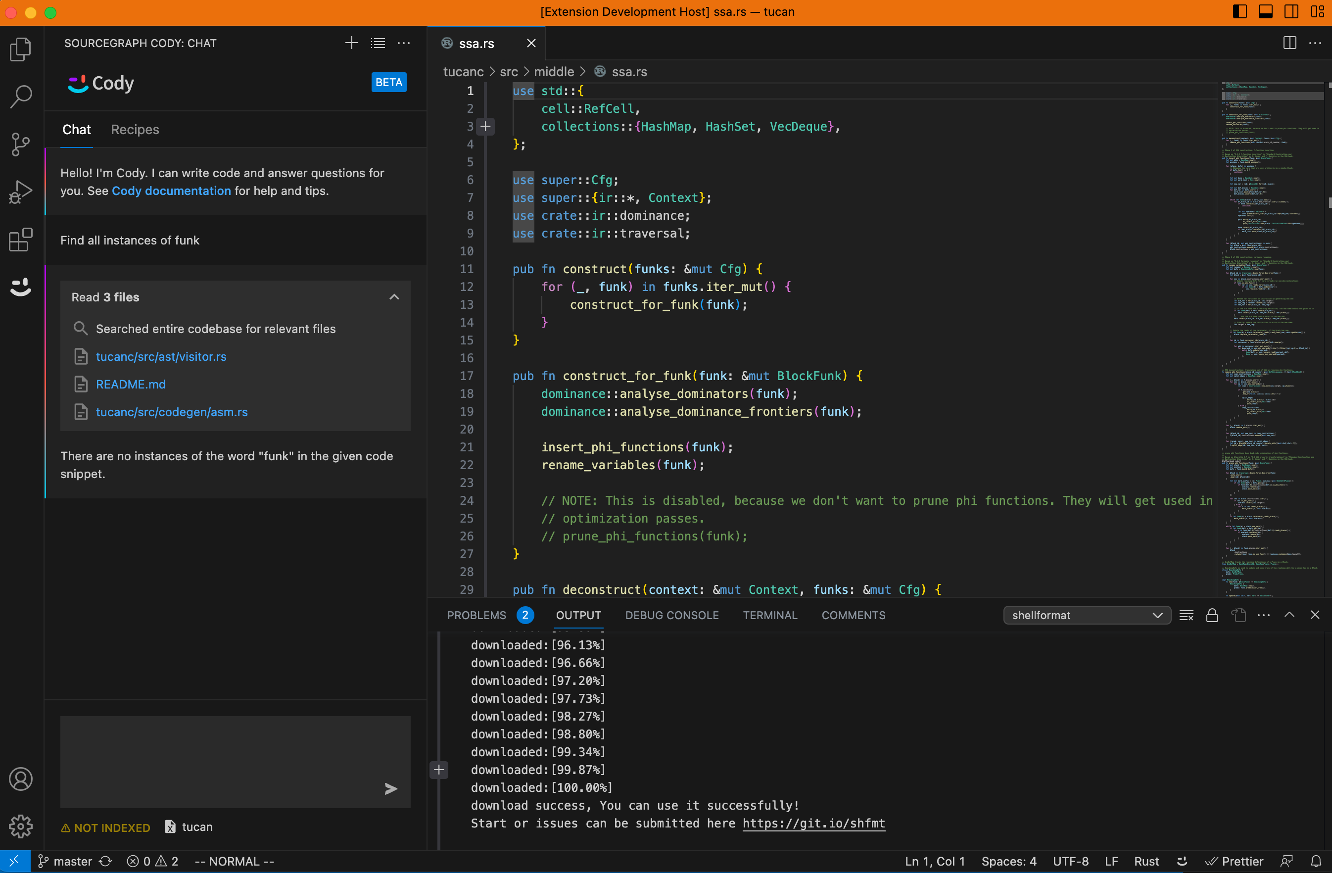Toggle the secondary side bar
1332x873 pixels.
[x=1291, y=11]
